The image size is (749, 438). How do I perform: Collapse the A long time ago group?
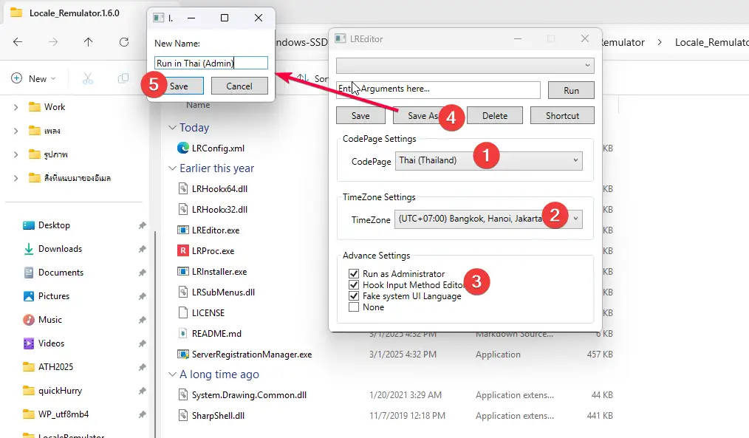tap(172, 374)
